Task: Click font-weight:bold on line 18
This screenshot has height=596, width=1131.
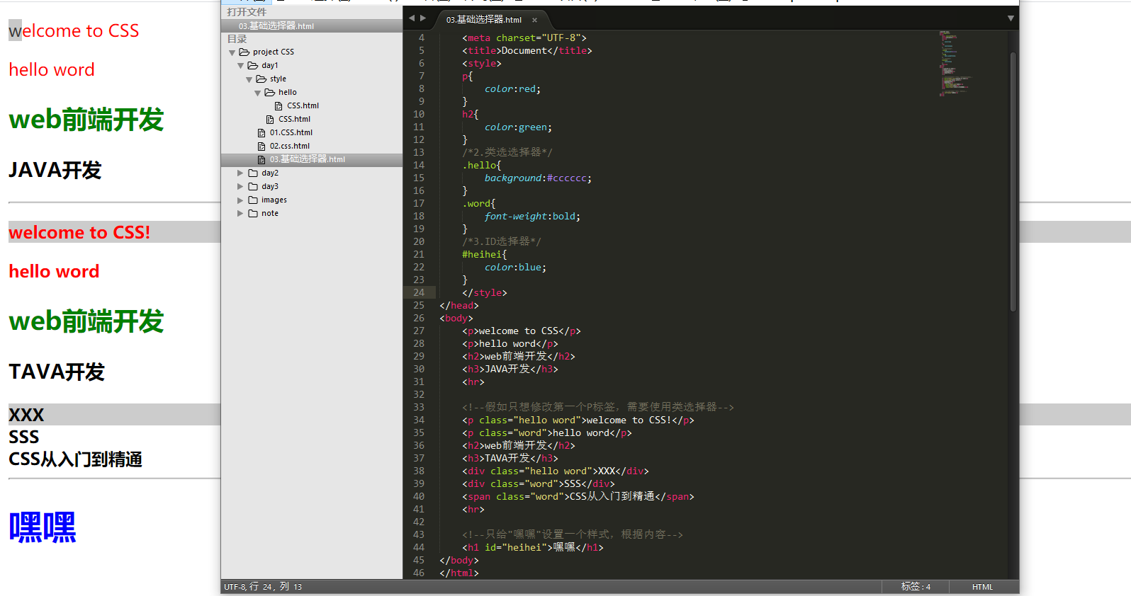Action: point(531,216)
